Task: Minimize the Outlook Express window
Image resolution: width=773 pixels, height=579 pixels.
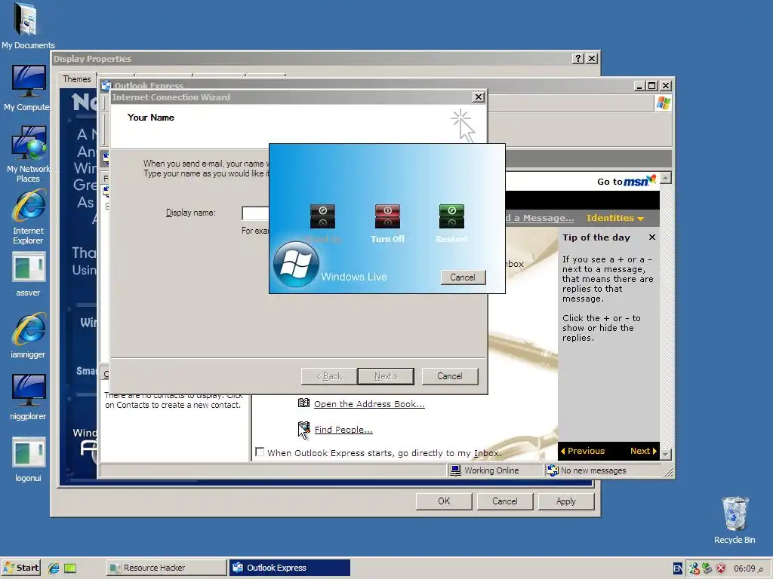Action: coord(639,86)
